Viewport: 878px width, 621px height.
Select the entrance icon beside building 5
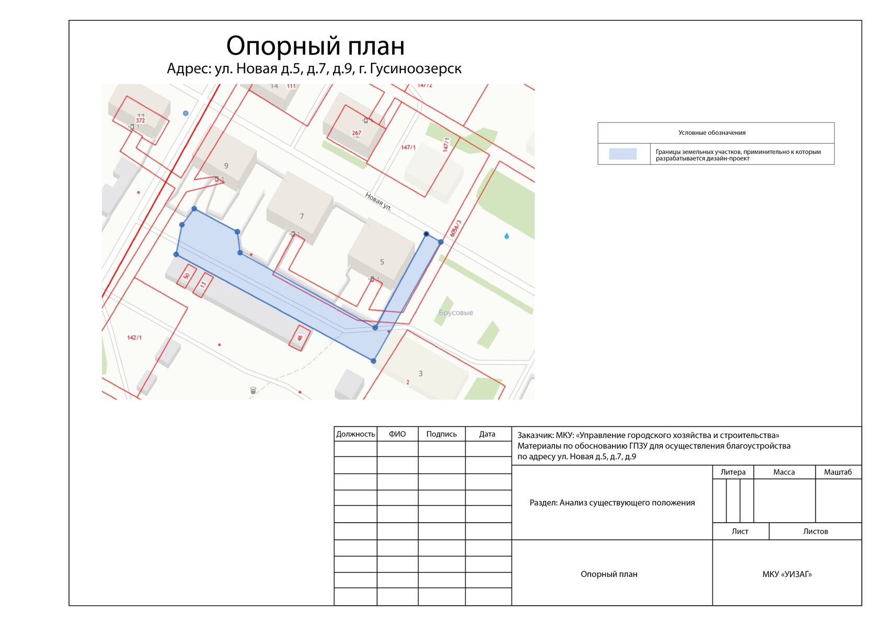point(372,279)
